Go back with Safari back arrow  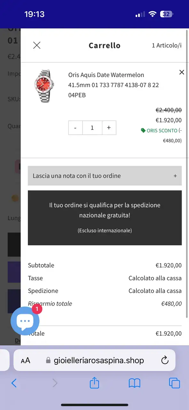pyautogui.click(x=14, y=383)
